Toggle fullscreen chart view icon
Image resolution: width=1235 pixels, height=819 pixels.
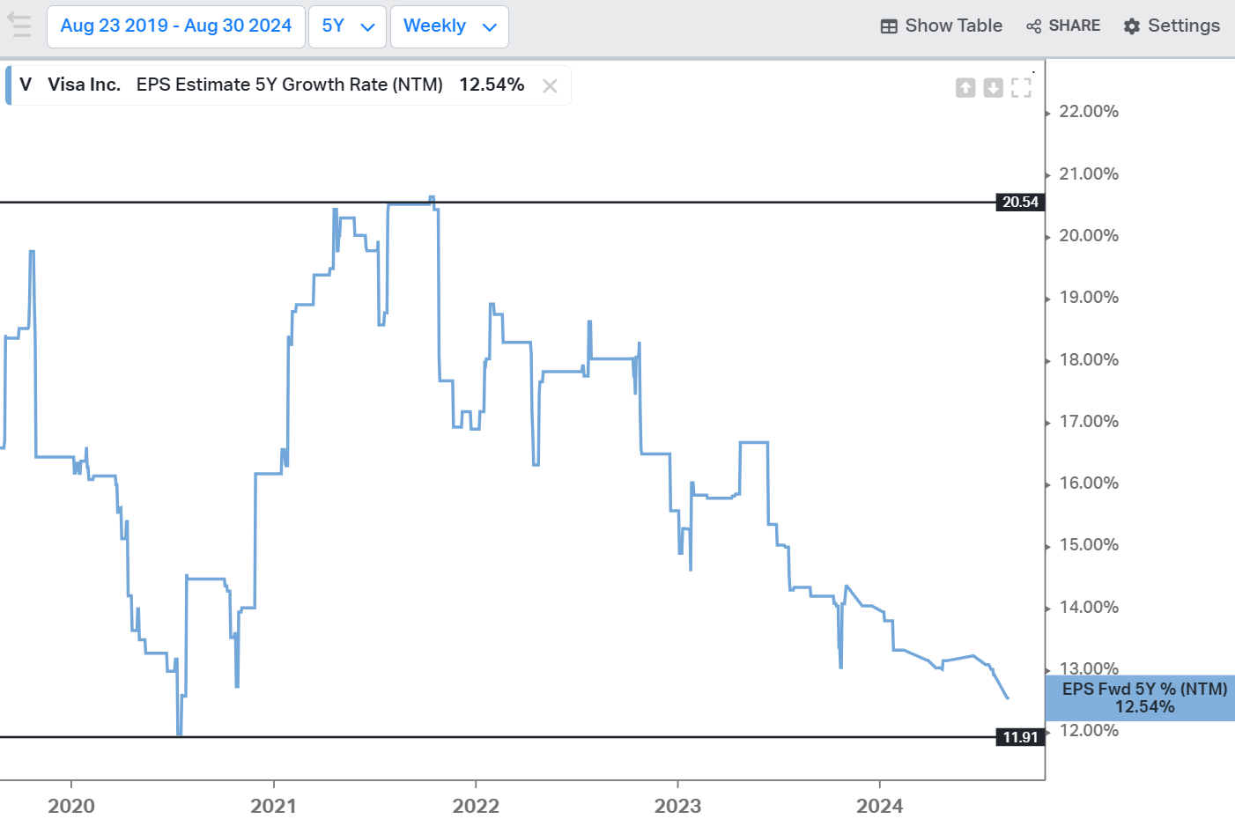1021,87
